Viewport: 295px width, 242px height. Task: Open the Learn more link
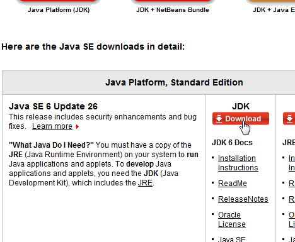52,126
